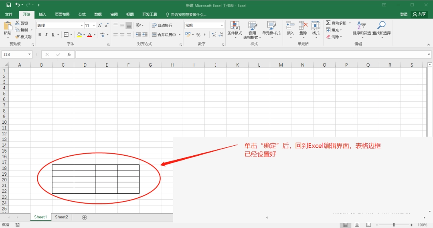Click the Sign in (登录) button
433x228 pixels.
pos(404,14)
